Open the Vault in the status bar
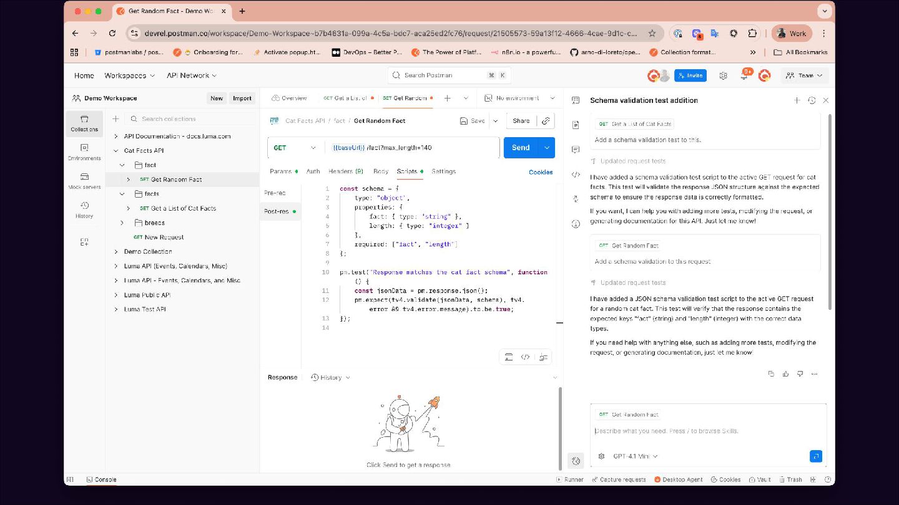 [x=759, y=479]
